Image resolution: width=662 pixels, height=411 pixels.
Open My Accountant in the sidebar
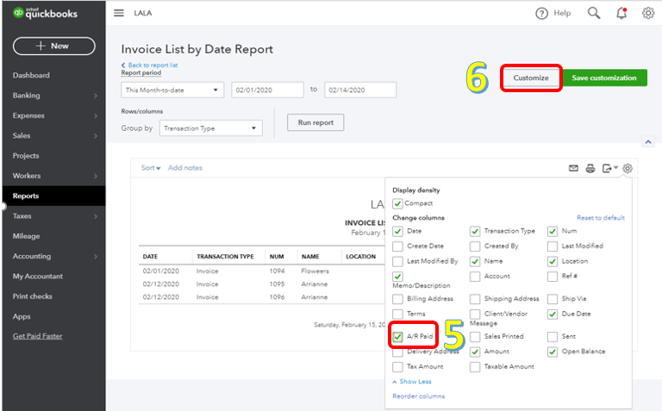[x=38, y=277]
